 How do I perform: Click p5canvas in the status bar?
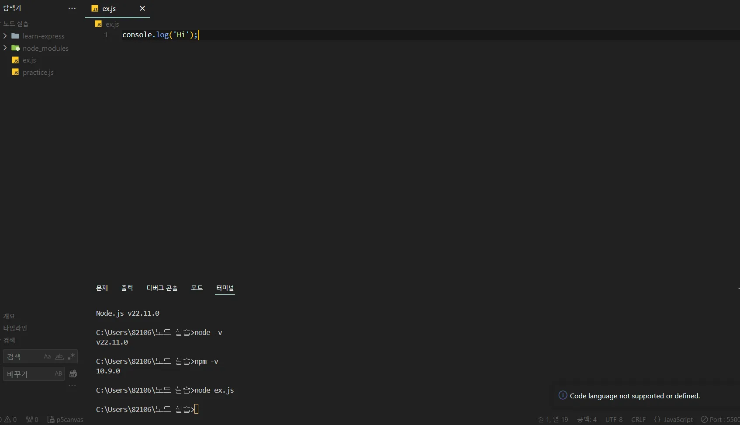pyautogui.click(x=65, y=419)
